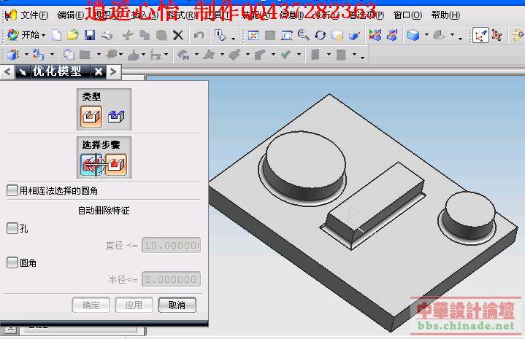Expand the shaded cube rendering style dropdown
The width and height of the screenshot is (525, 339).
(x=426, y=36)
